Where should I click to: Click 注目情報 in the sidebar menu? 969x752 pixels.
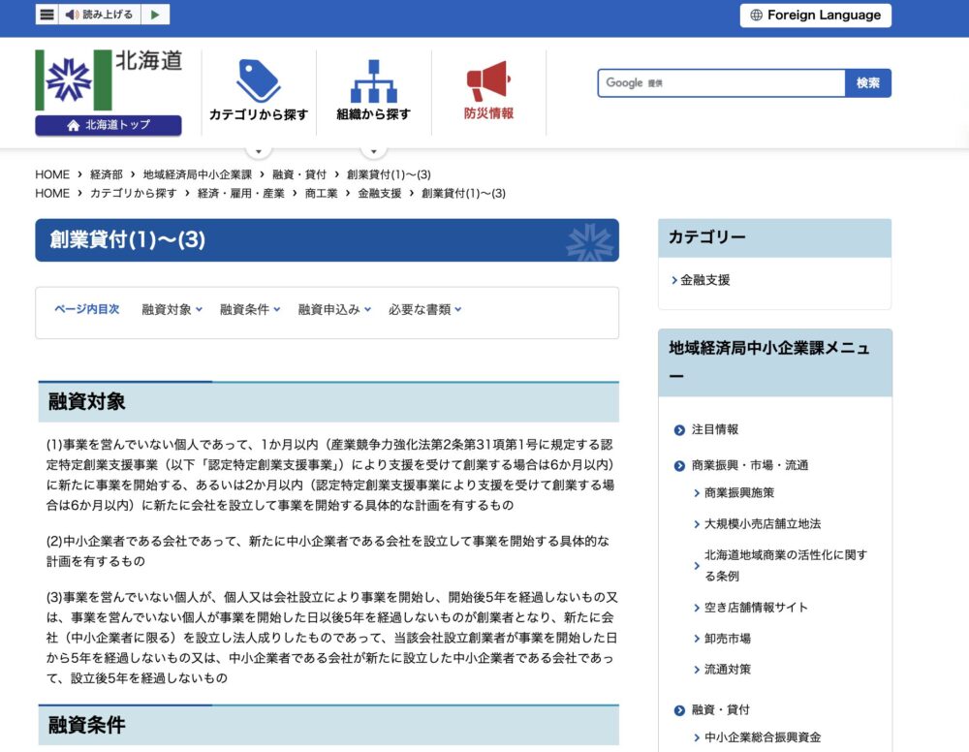pos(714,429)
